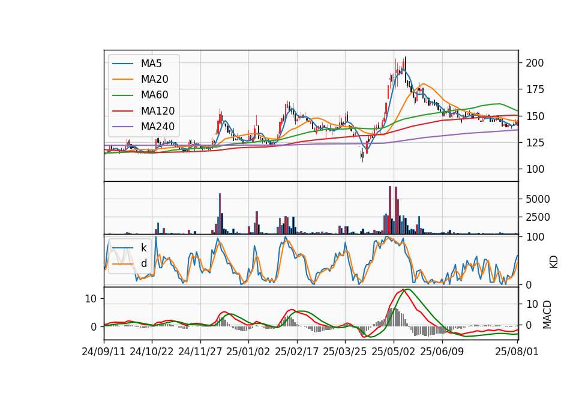Click the MACD histogram peak in May 2025
Viewport: 576px width, 414px height.
click(x=392, y=317)
